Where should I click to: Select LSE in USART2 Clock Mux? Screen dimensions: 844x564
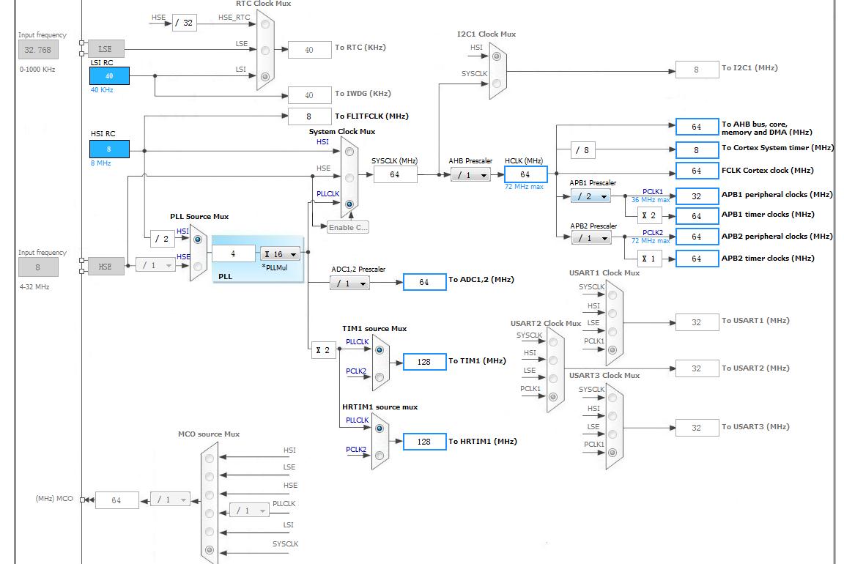pos(553,379)
